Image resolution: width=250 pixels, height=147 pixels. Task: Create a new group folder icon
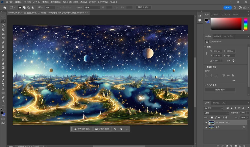click(x=236, y=146)
